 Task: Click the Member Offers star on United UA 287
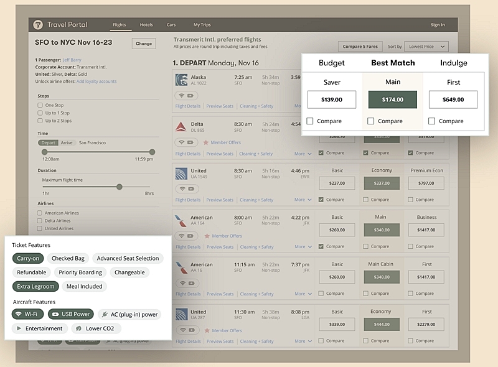pyautogui.click(x=207, y=330)
